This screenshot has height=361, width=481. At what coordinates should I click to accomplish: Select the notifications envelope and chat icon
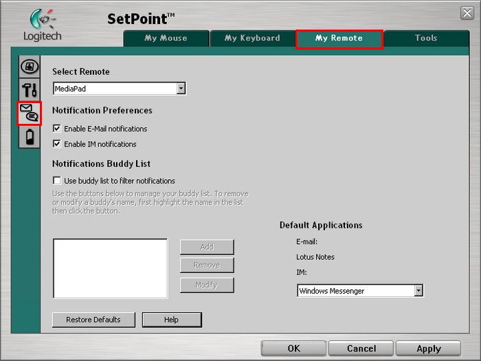30,113
